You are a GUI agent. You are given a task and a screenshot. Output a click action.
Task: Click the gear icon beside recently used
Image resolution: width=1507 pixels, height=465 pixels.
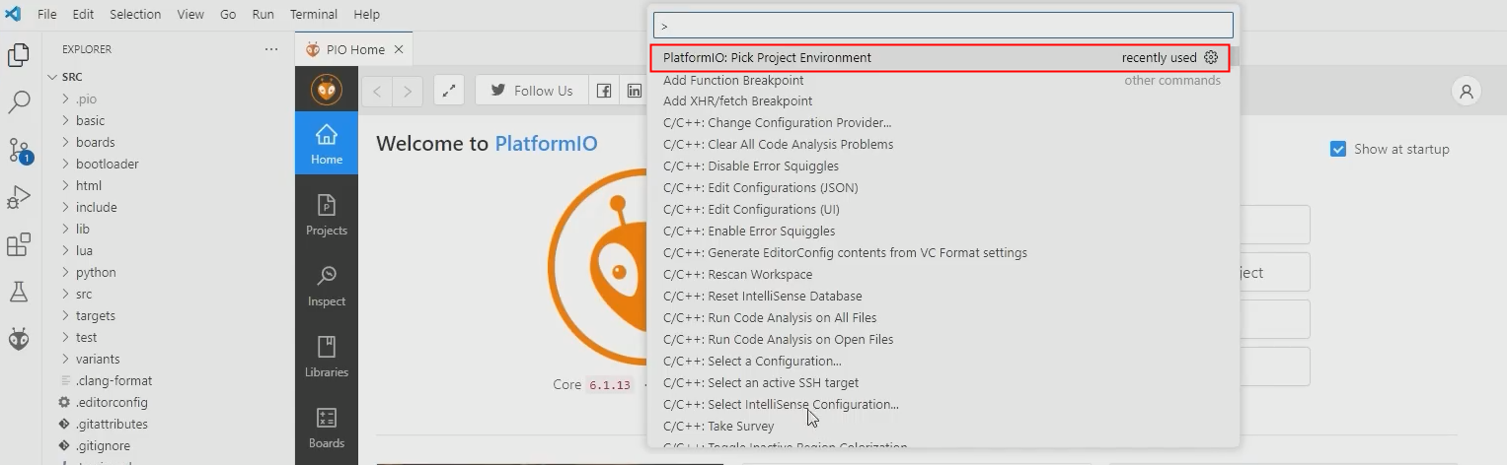click(x=1211, y=58)
